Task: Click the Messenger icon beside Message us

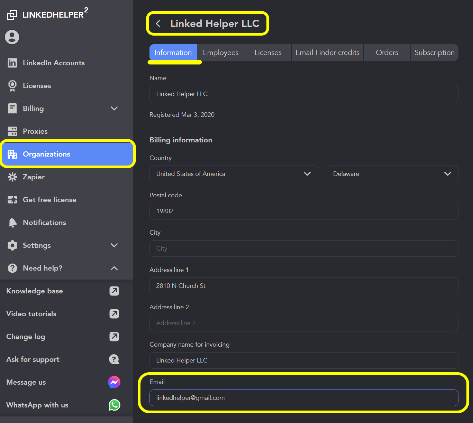Action: [114, 382]
